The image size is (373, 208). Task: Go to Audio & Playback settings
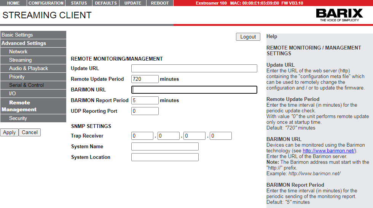pyautogui.click(x=29, y=69)
